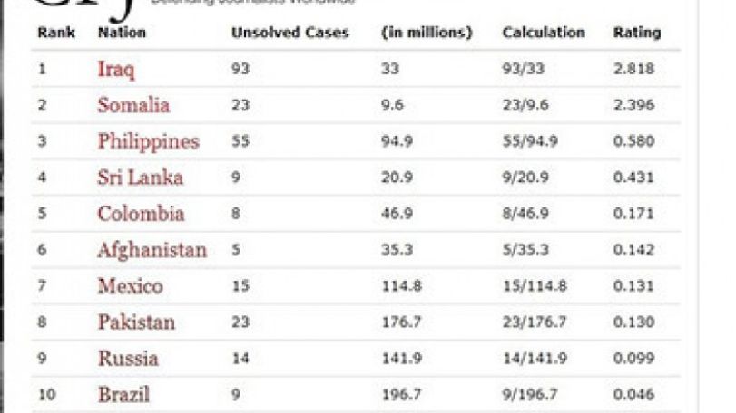Click the Rating column header
This screenshot has width=736, height=413.
click(637, 33)
